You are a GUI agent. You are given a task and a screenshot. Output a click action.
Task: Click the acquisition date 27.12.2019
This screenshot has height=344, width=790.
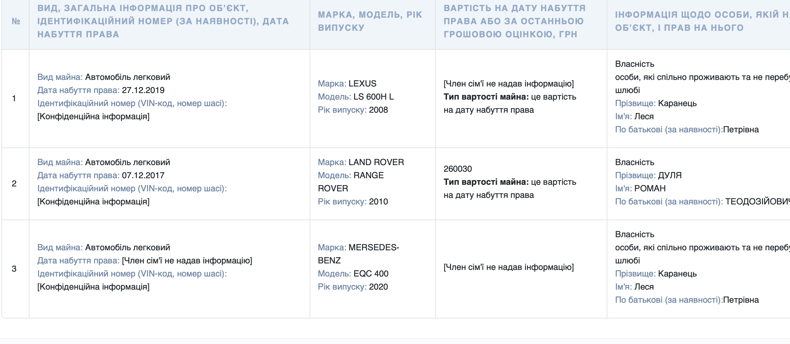(143, 90)
